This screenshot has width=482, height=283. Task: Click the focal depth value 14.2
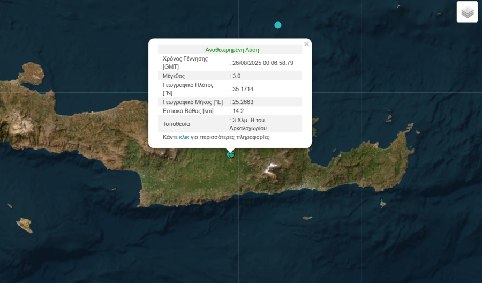[238, 111]
